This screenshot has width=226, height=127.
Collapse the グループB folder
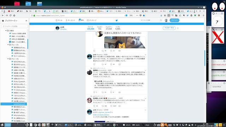pyautogui.click(x=8, y=59)
